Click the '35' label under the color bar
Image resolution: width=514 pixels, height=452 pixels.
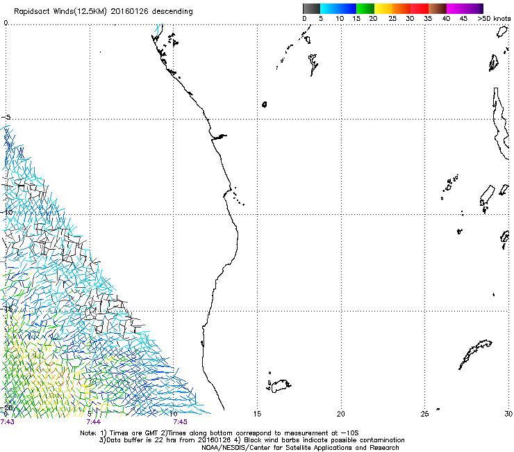click(x=428, y=19)
